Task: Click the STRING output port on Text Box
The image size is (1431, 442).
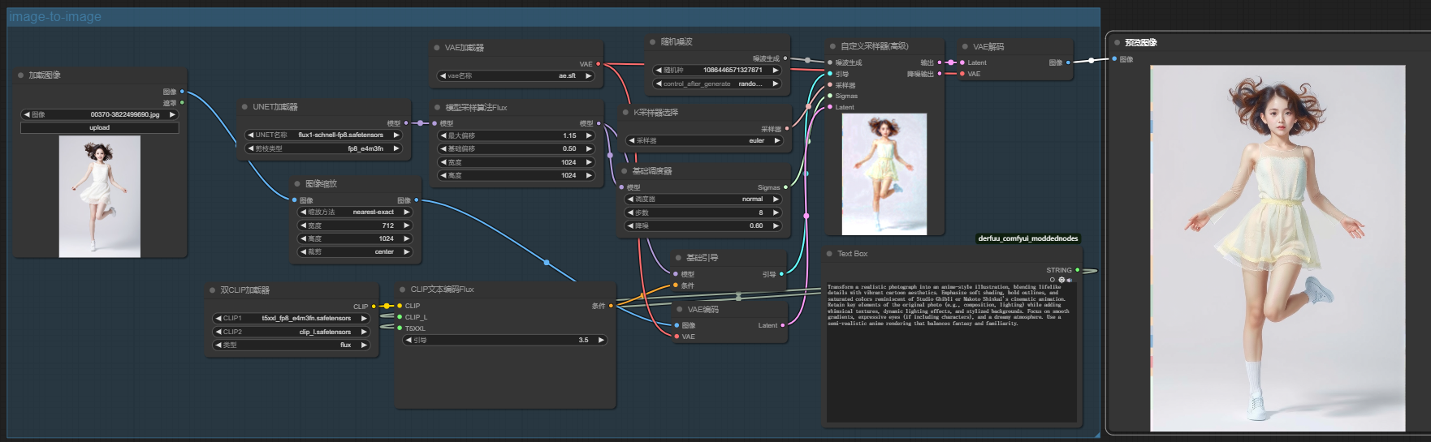Action: (x=1078, y=270)
